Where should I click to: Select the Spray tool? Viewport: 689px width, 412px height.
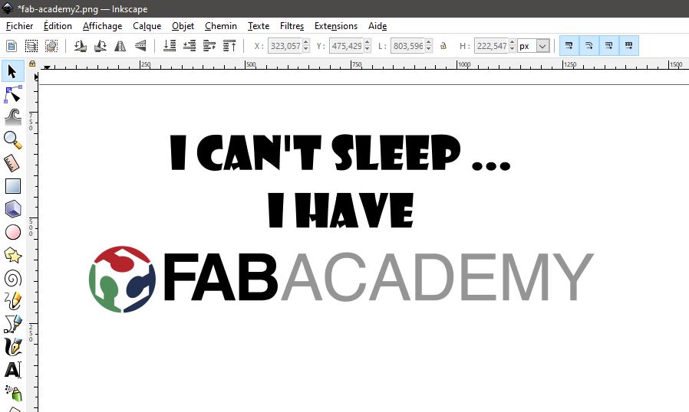(13, 393)
